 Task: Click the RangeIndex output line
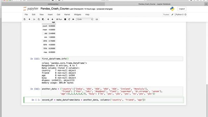click(x=59, y=66)
